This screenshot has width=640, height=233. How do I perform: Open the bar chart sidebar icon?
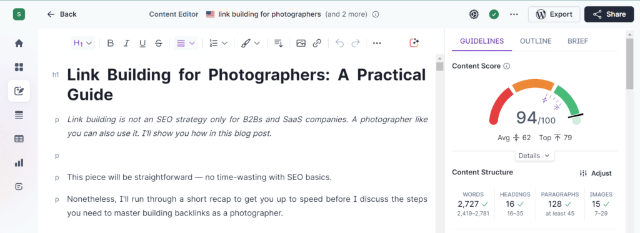click(19, 163)
